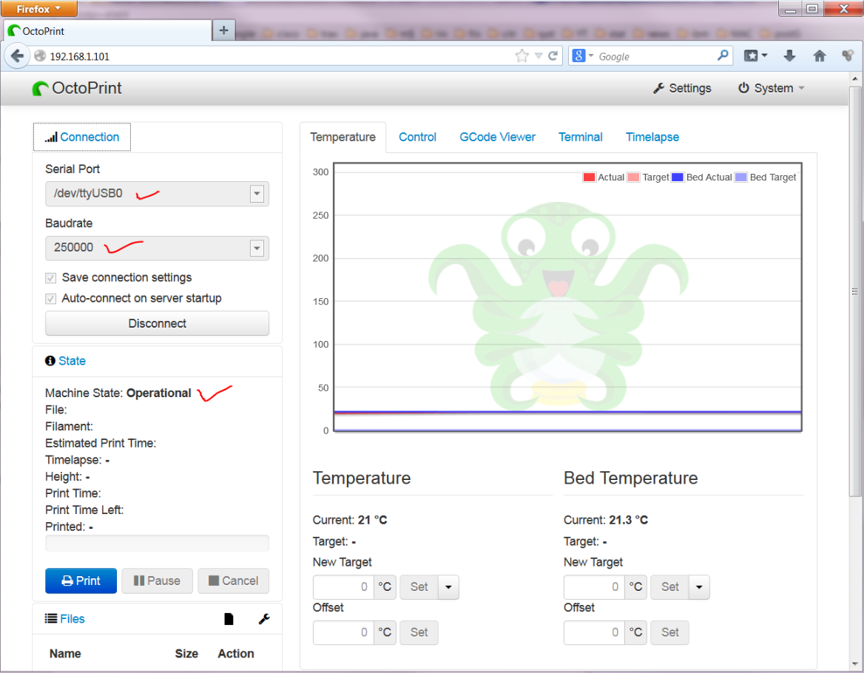Open the Baudrate dropdown

[157, 248]
